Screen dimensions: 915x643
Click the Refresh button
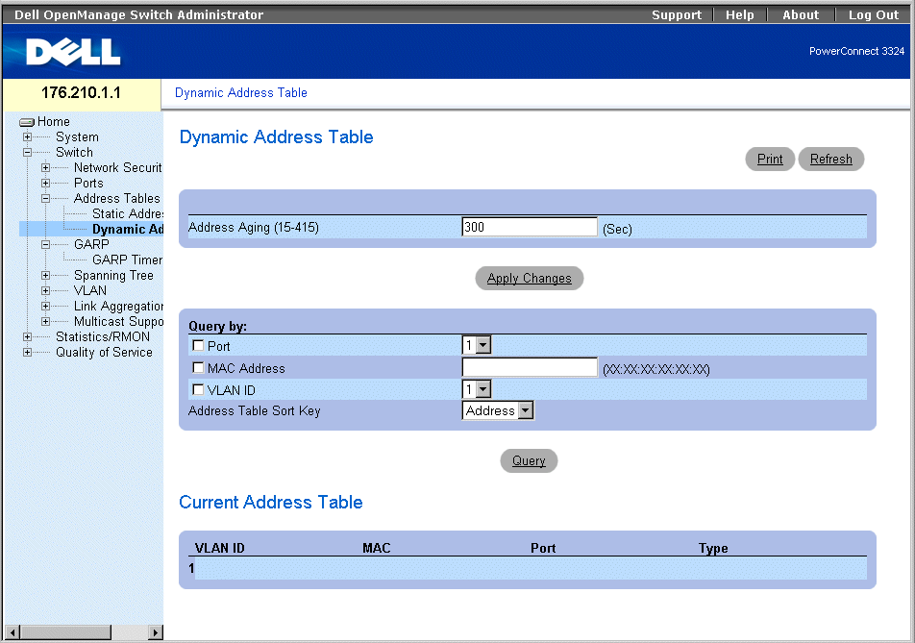[x=831, y=160]
